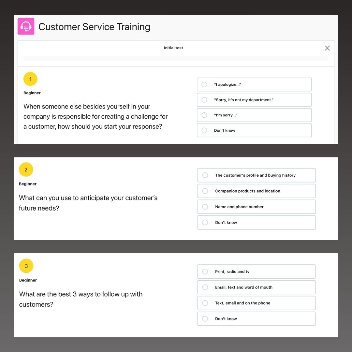This screenshot has width=352, height=352.
Task: Click the yellow question number 3 badge
Action: pos(26,266)
